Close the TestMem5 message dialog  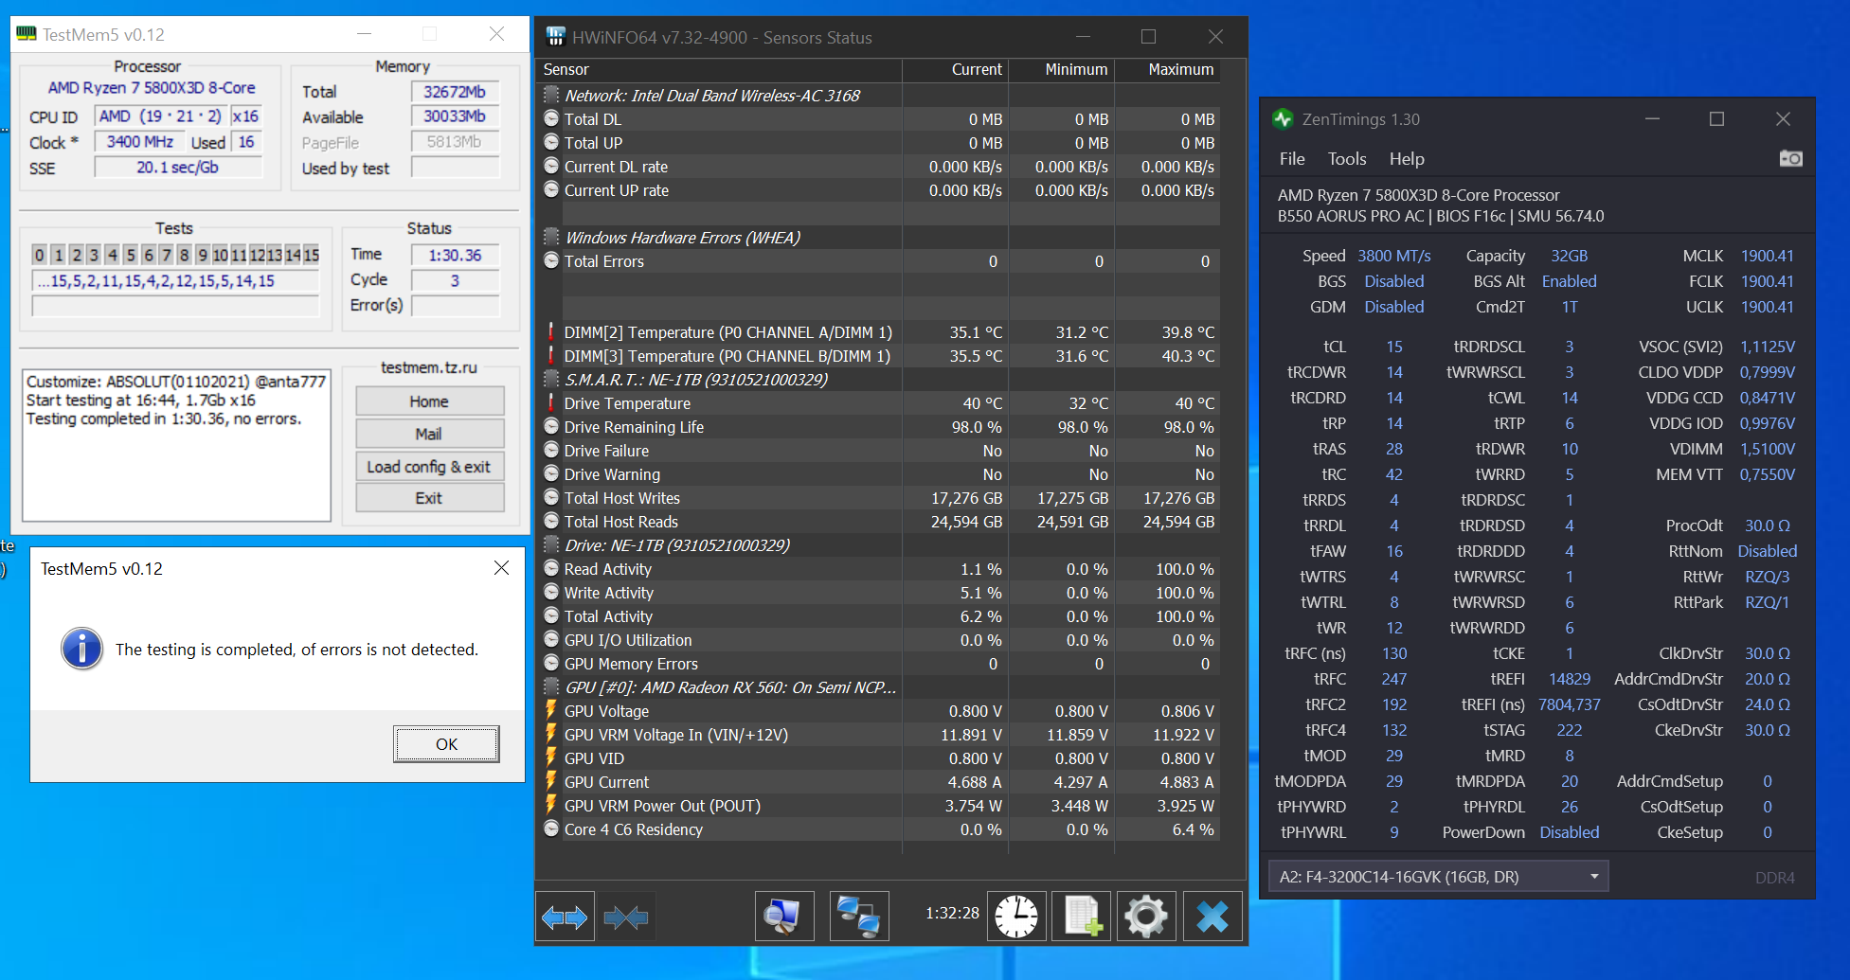pyautogui.click(x=501, y=568)
